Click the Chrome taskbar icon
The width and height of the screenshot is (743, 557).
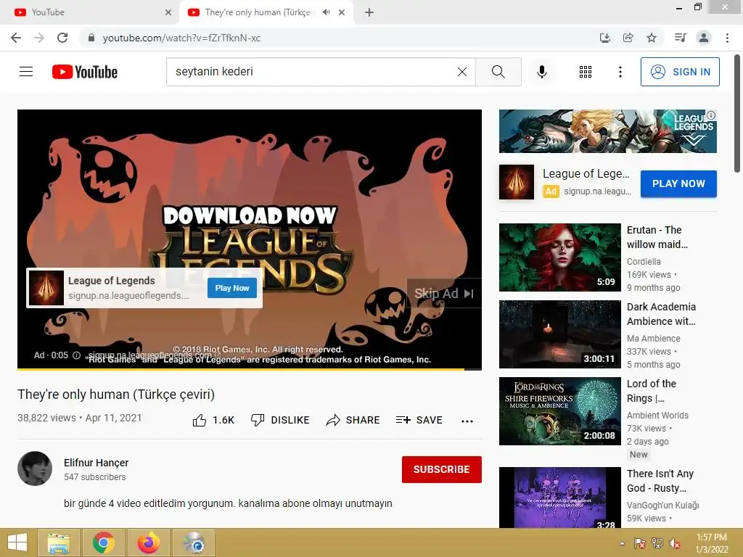(104, 542)
